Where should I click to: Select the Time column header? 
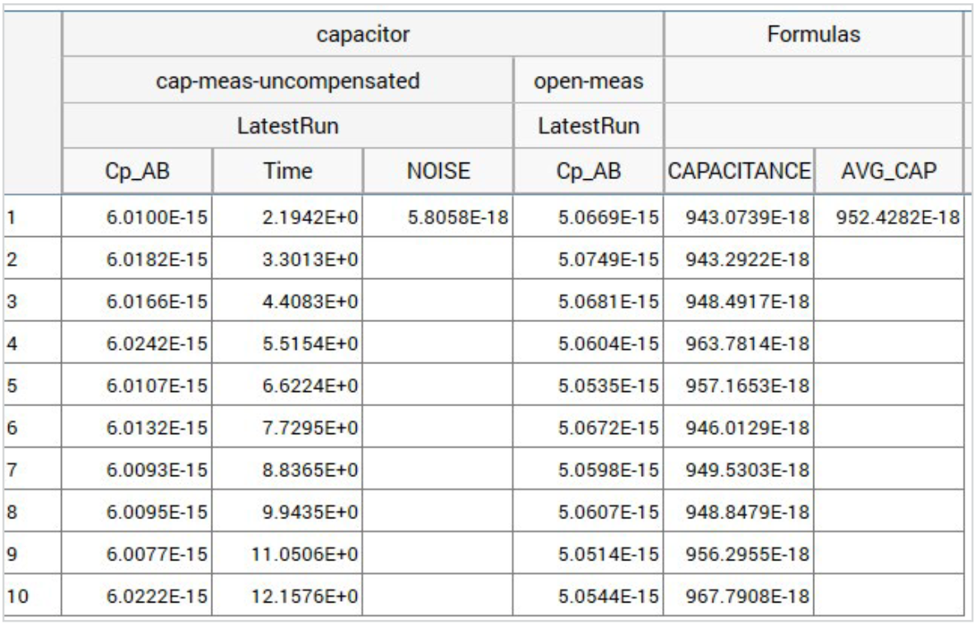[x=287, y=168]
